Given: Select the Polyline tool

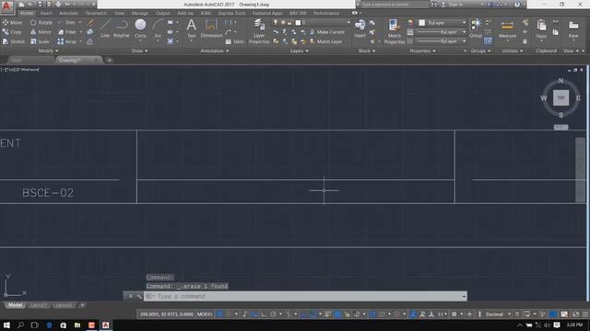Looking at the screenshot, I should click(x=121, y=29).
